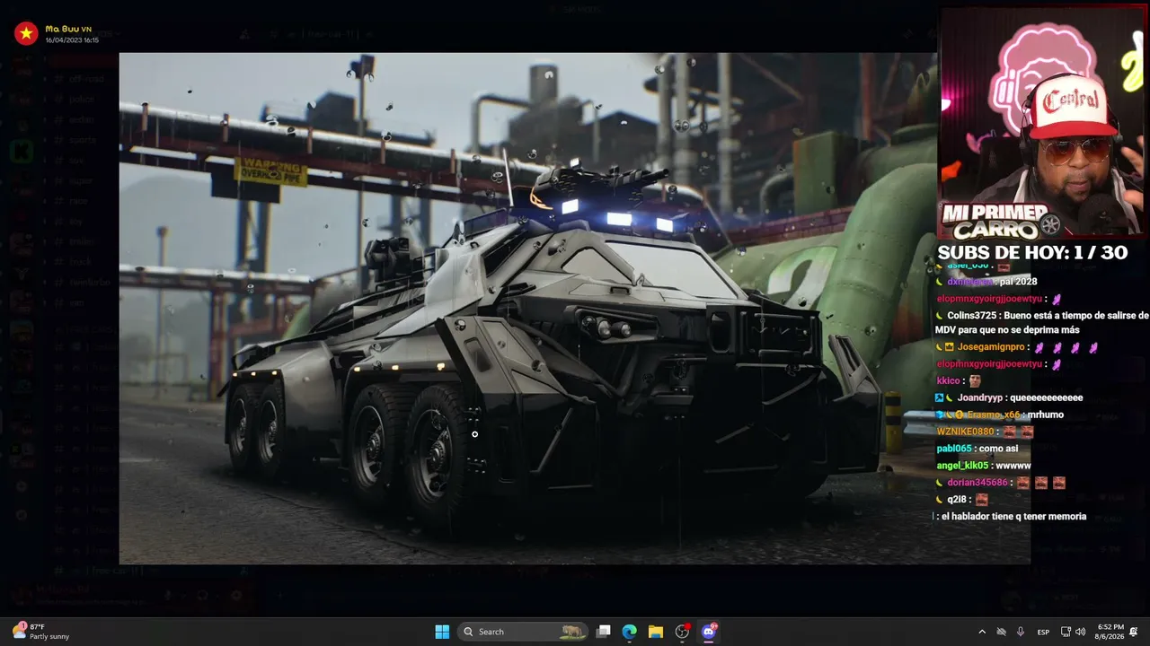Show hidden system tray icons
The width and height of the screenshot is (1150, 646).
[982, 632]
